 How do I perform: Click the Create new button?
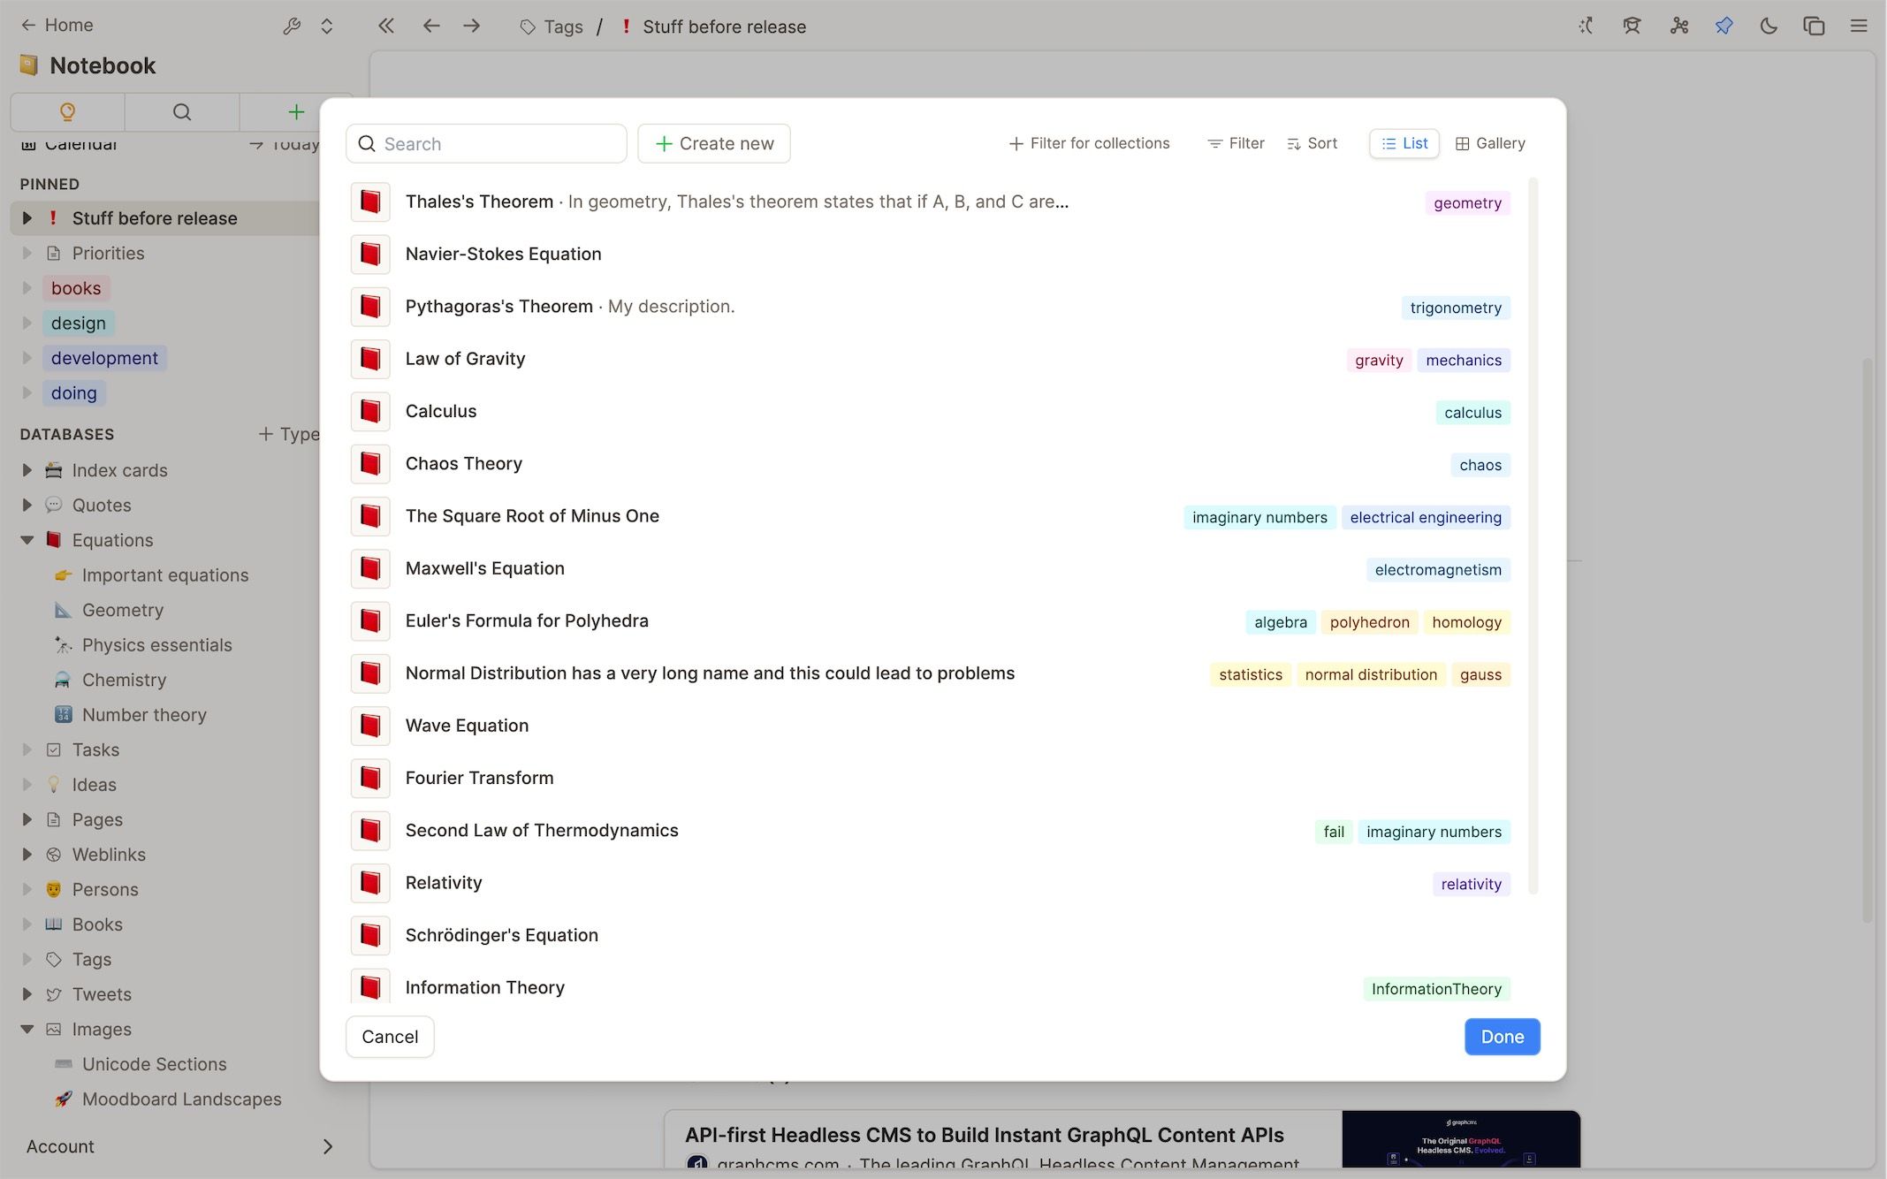pyautogui.click(x=714, y=143)
